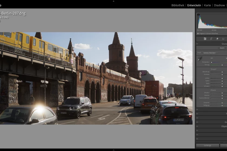Select the Edit sliders tool icon
This screenshot has width=227, height=151.
205,39
